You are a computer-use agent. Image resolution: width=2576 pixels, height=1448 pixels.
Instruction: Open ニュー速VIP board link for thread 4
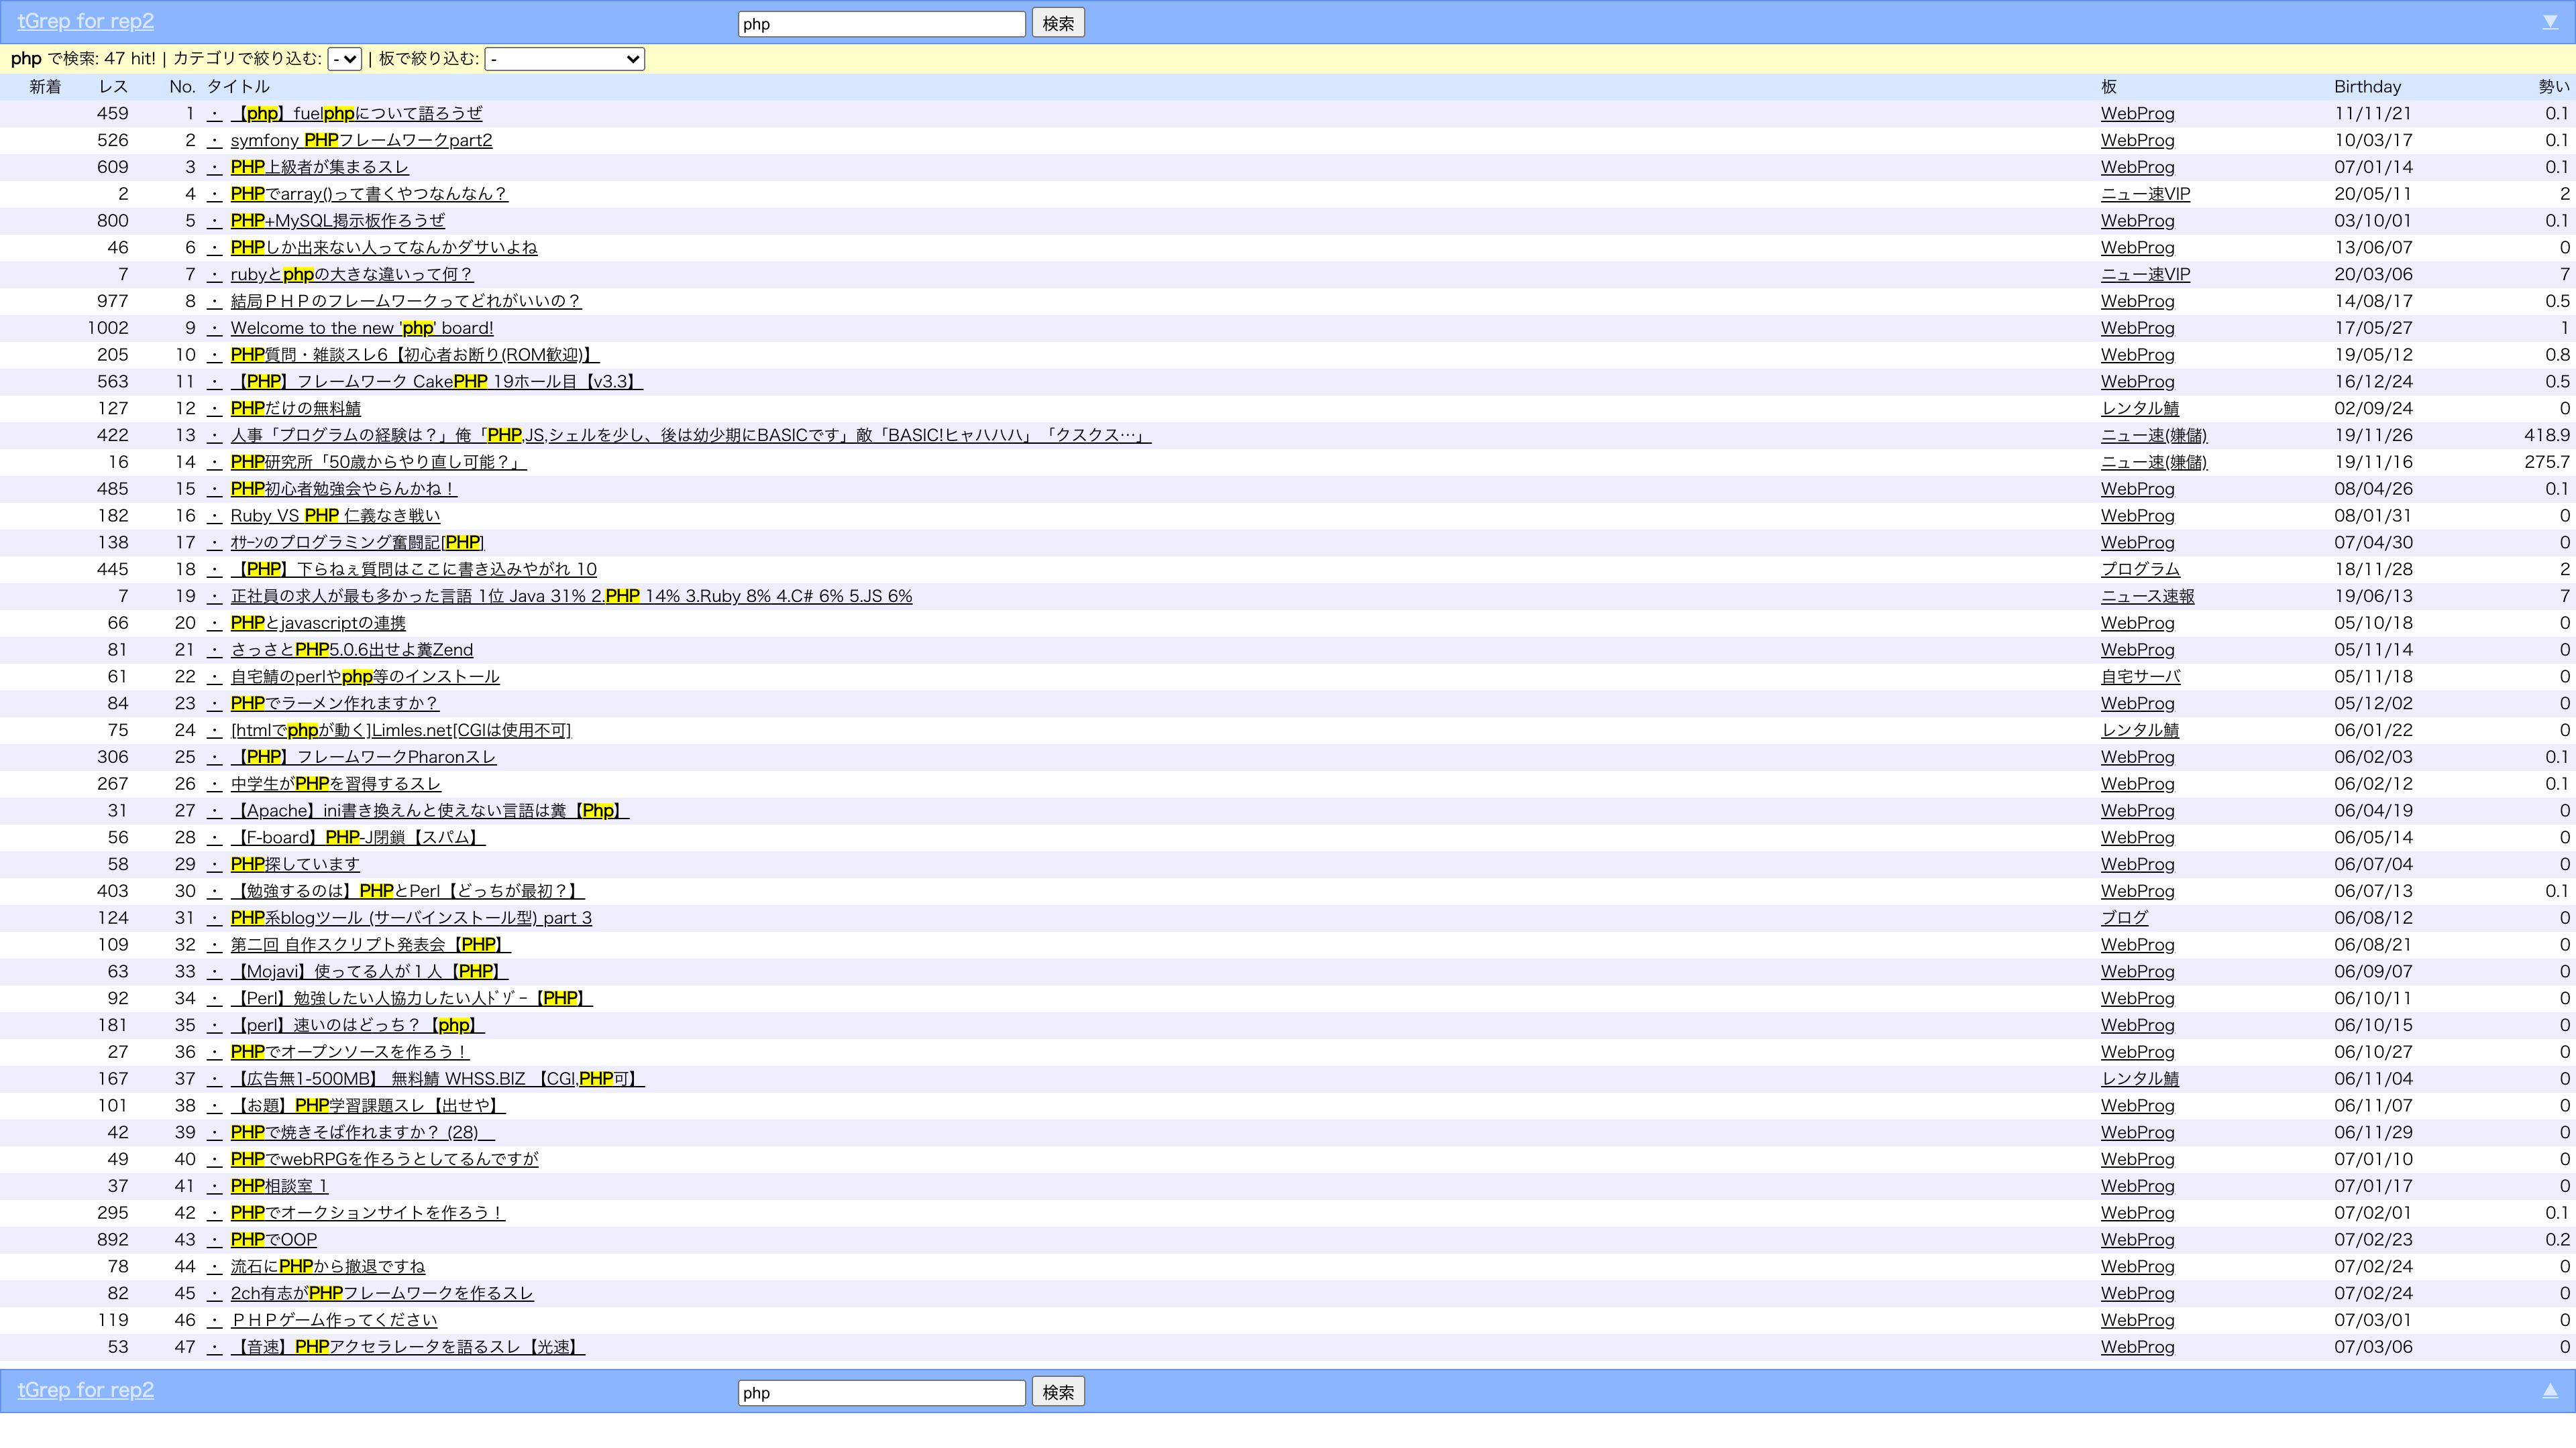coord(2145,195)
